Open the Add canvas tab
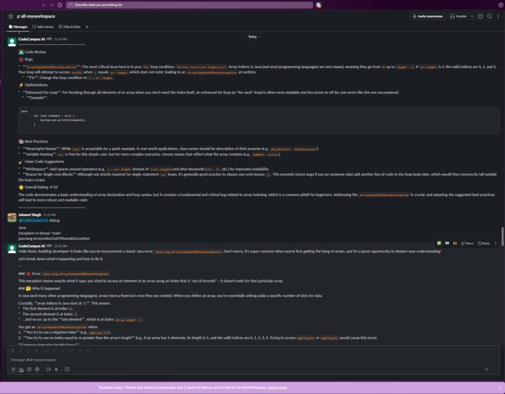Screen dimensions: 505x394 click(43, 27)
